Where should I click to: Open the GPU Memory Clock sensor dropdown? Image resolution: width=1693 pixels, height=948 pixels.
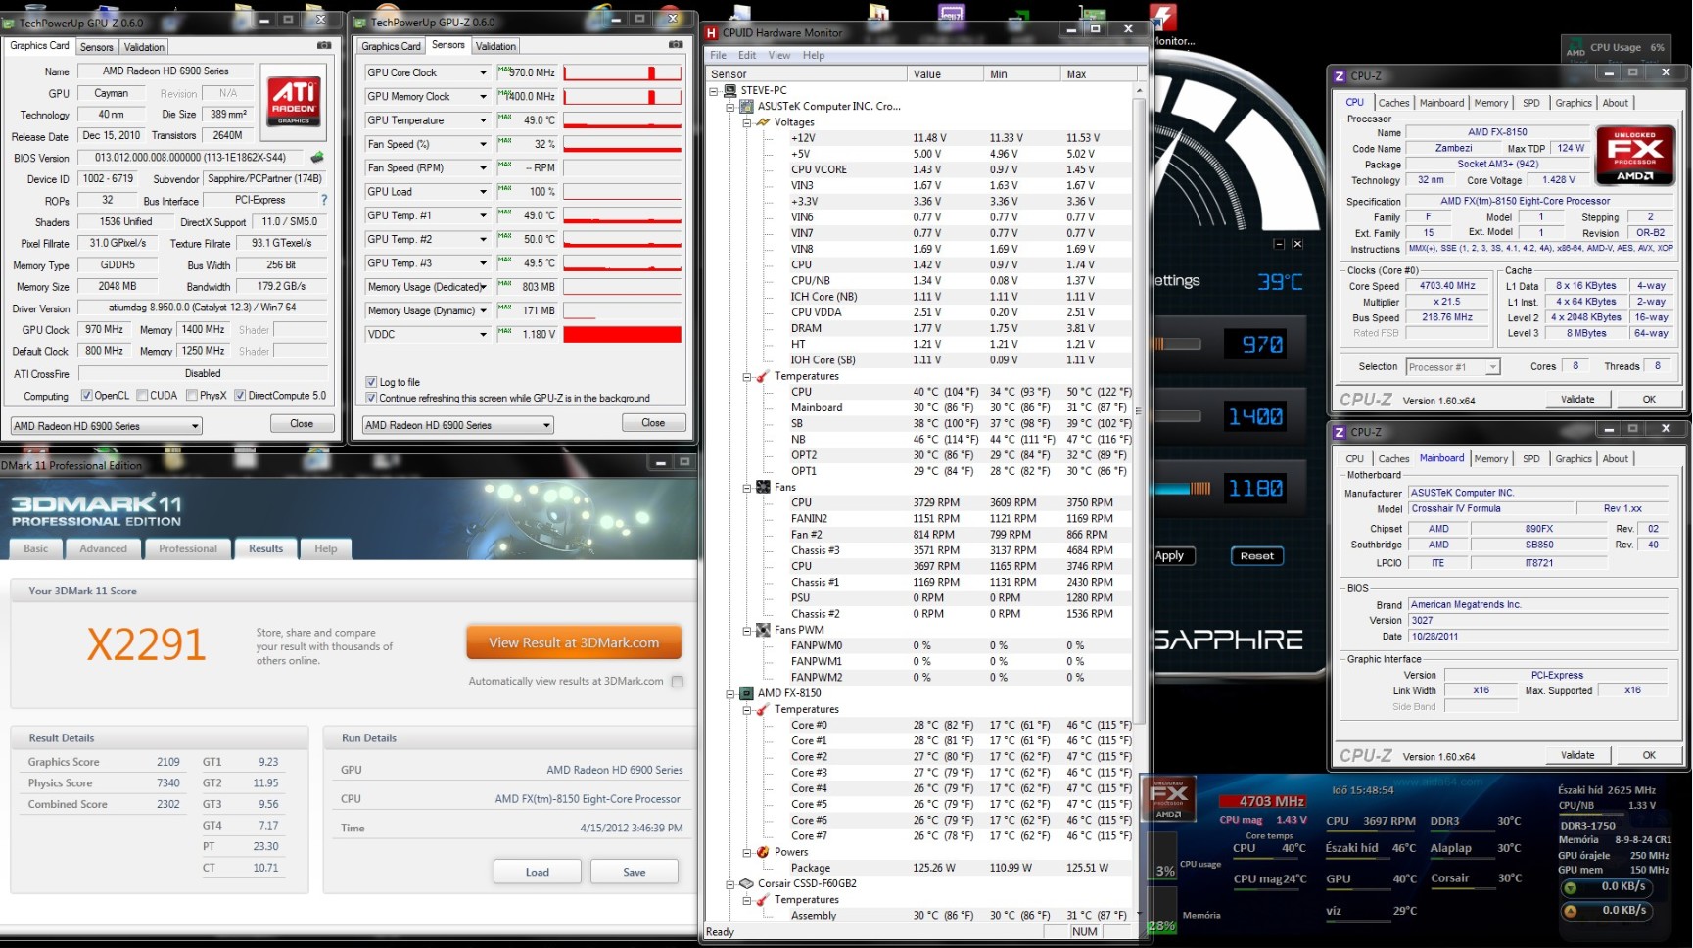point(483,96)
